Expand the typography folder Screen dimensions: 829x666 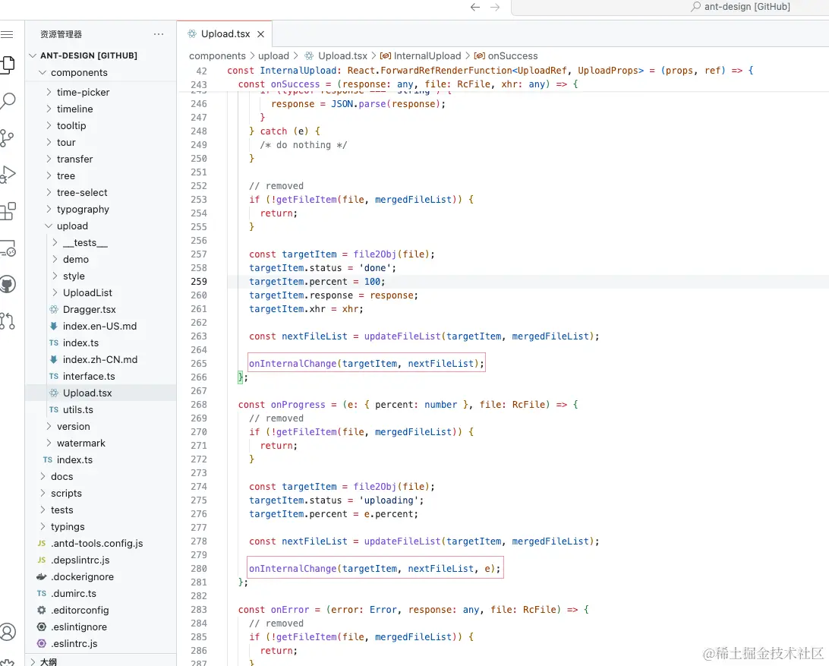click(x=100, y=209)
